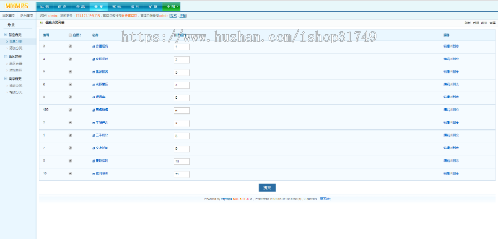The height and width of the screenshot is (239, 498).
Task: Toggle enabled checkbox for row ID 10
Action: (70, 173)
